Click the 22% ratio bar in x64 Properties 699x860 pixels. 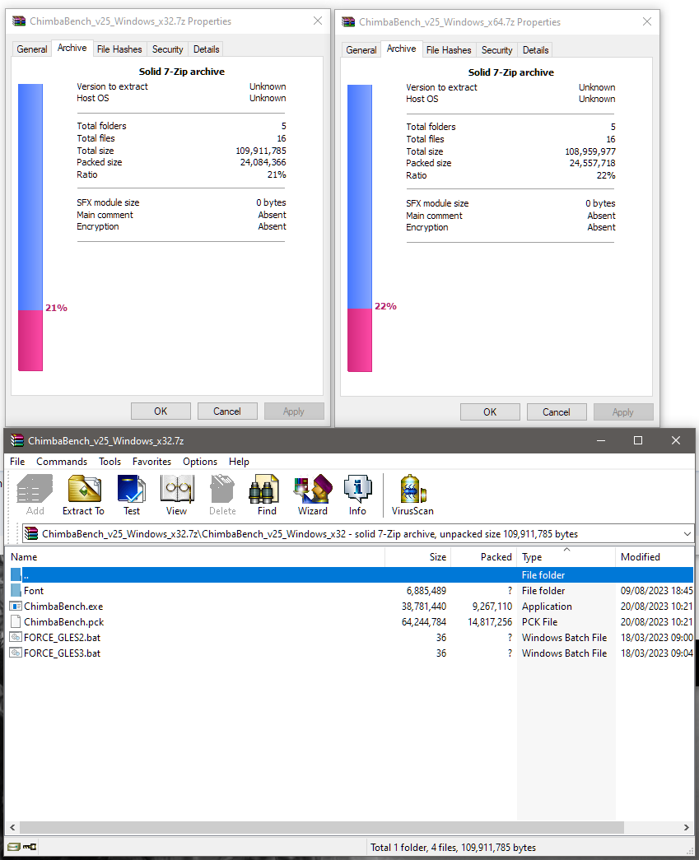pos(359,228)
